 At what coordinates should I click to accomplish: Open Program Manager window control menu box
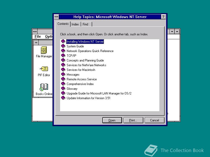click(35, 32)
